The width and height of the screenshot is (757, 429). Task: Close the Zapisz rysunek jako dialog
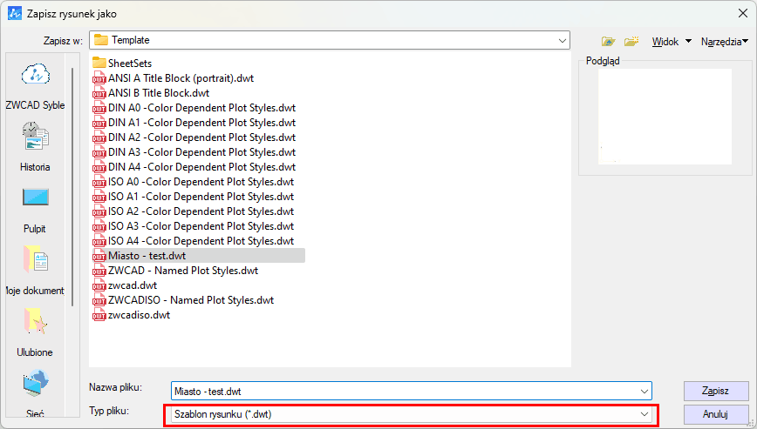pyautogui.click(x=743, y=13)
